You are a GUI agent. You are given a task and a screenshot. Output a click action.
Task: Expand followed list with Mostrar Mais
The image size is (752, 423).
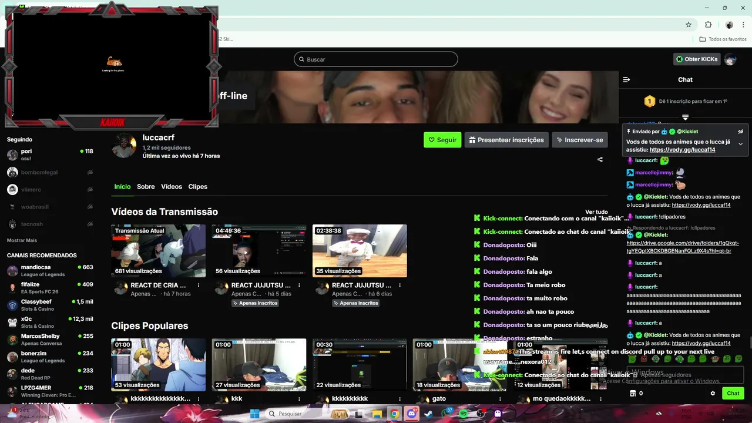(22, 240)
